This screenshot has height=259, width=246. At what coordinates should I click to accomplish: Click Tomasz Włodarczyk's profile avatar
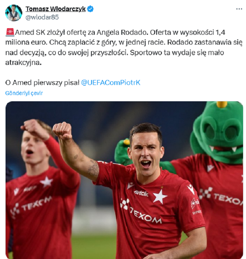[x=13, y=13]
